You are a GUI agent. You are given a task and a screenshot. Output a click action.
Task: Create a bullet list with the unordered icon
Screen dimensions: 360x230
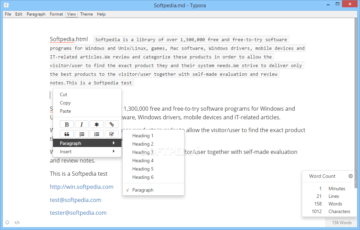pos(97,134)
